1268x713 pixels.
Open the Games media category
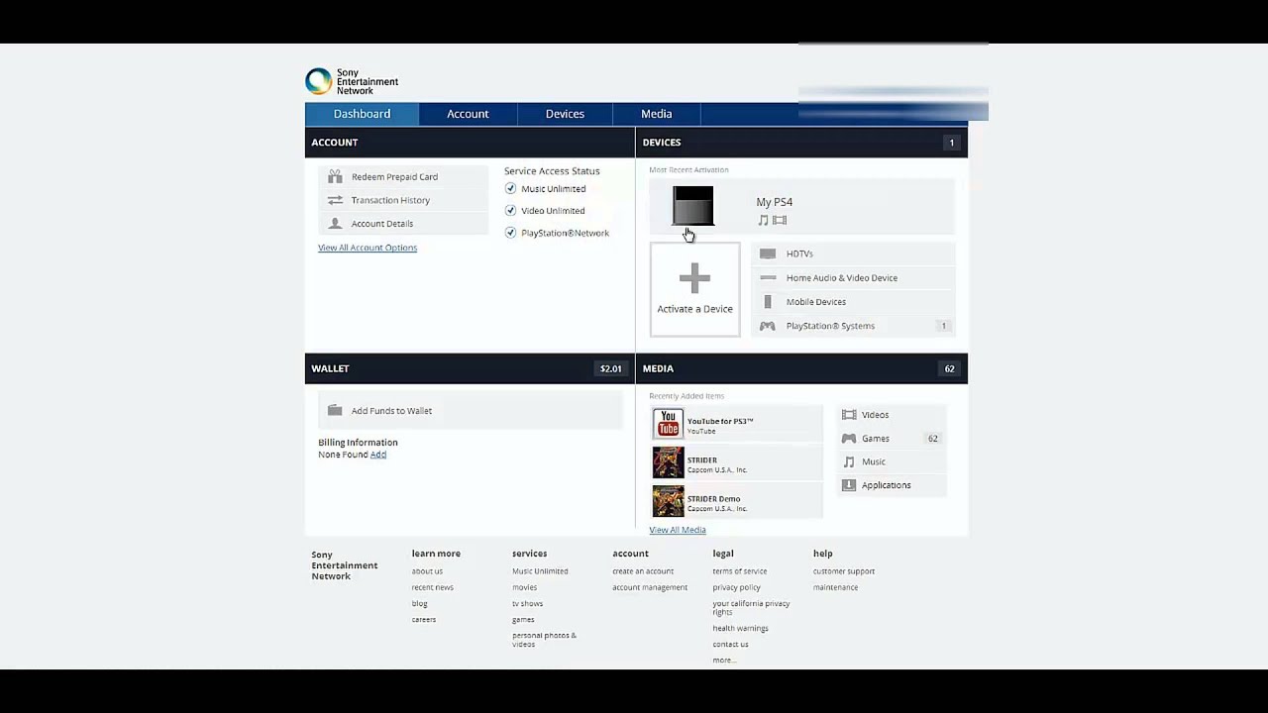coord(876,439)
